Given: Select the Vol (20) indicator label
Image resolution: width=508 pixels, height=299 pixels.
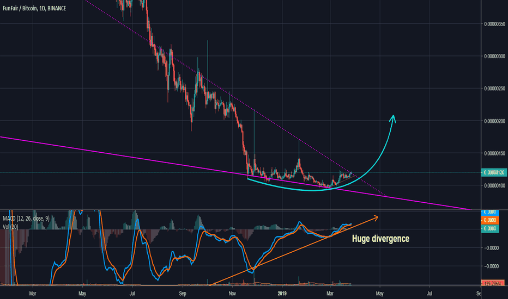Looking at the screenshot, I should pos(10,227).
